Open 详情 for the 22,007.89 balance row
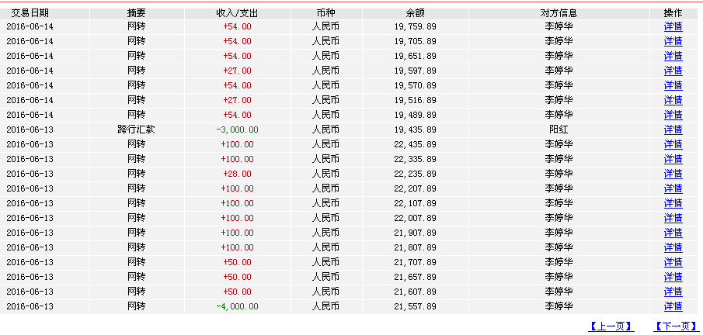The image size is (703, 335). (673, 218)
